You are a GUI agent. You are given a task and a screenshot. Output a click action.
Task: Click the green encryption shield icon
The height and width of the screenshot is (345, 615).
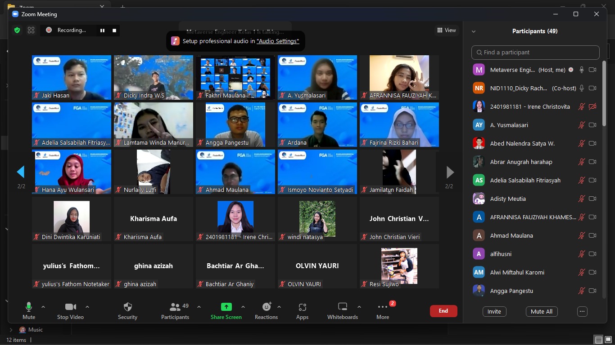click(17, 30)
